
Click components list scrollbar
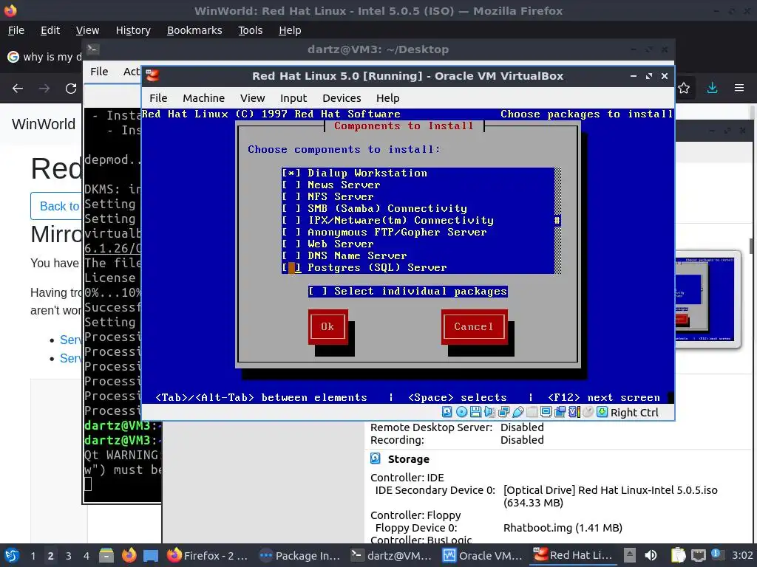click(557, 220)
